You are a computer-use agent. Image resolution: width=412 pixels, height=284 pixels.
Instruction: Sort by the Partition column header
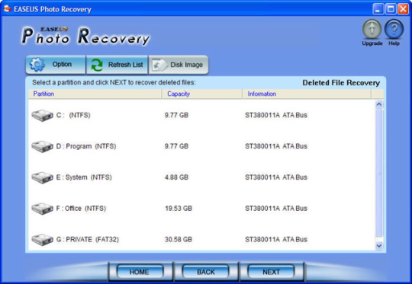tap(95, 94)
